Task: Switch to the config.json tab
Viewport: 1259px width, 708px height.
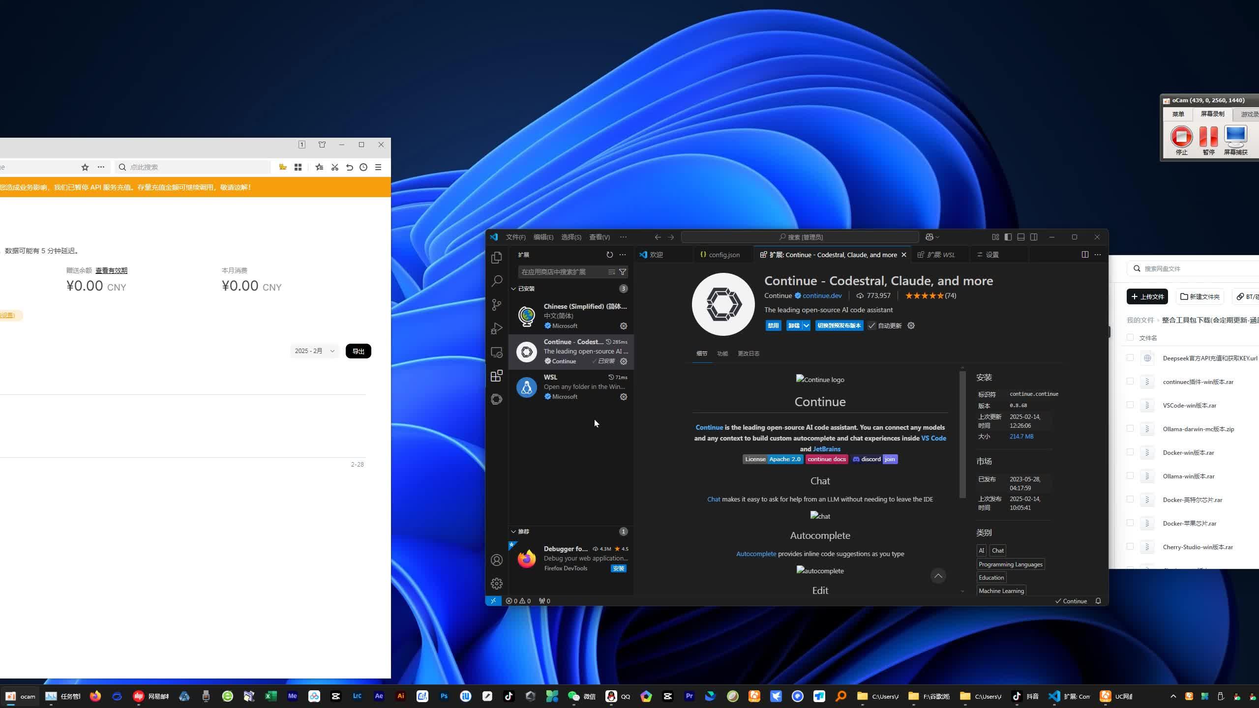Action: 723,255
